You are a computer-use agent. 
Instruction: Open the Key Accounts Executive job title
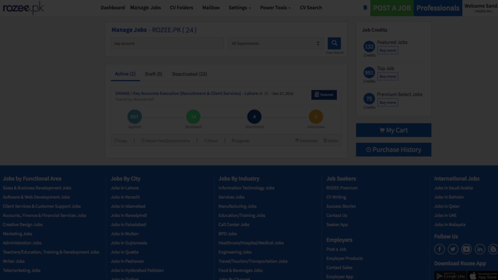[187, 94]
